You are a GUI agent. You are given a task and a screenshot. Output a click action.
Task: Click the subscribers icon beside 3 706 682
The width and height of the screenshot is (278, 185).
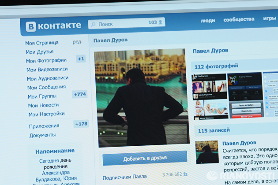coord(185,174)
